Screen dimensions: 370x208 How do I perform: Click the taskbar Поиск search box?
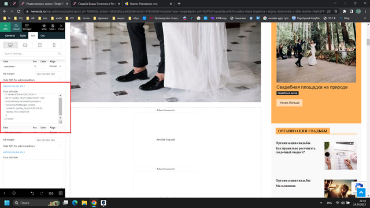click(x=36, y=203)
